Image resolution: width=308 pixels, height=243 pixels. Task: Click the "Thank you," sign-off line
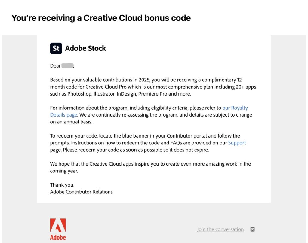pos(62,185)
